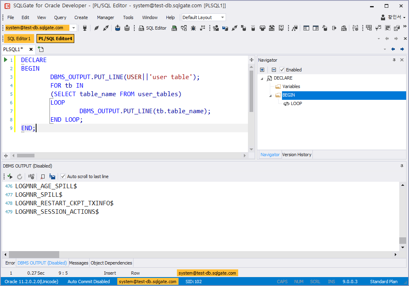The image size is (409, 286).
Task: Select the LOOP node in the Navigator tree
Action: click(x=295, y=103)
